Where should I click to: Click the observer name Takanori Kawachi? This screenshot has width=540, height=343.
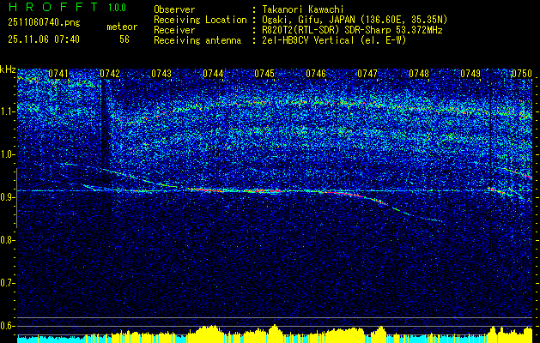(x=302, y=9)
